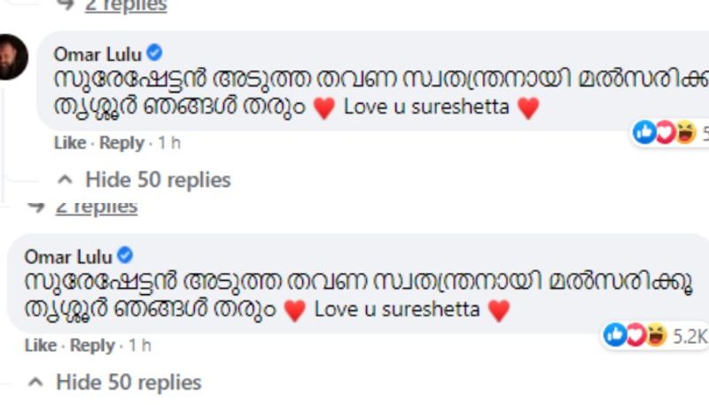
Task: Click heart reaction icon on the profile-picture comment
Action: [x=664, y=133]
